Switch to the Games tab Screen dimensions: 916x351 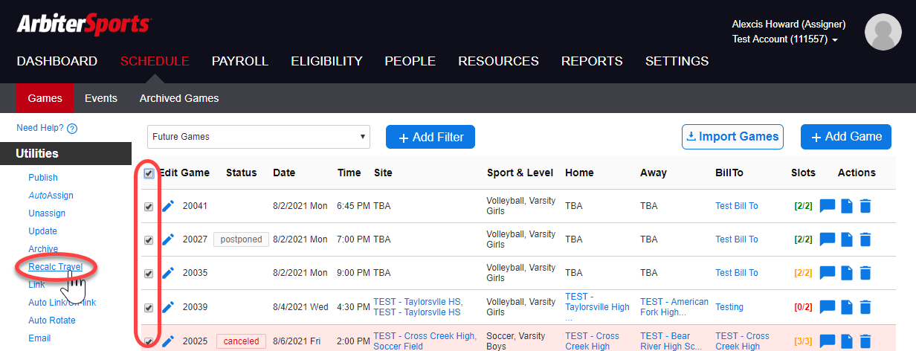(x=45, y=98)
